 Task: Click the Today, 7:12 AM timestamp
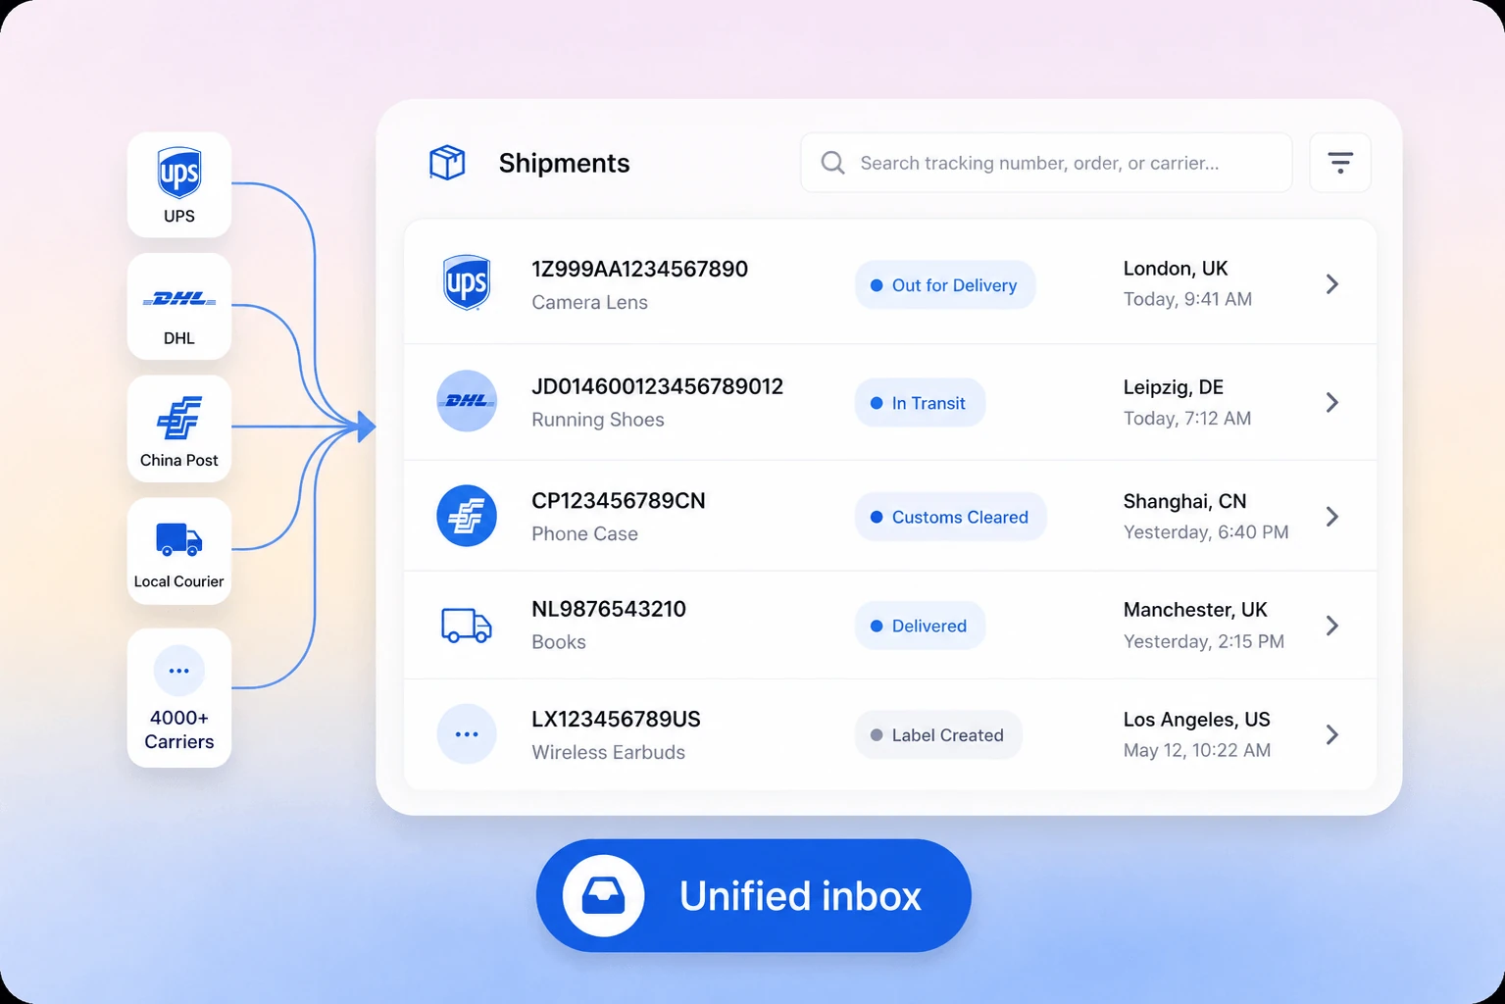click(x=1187, y=419)
